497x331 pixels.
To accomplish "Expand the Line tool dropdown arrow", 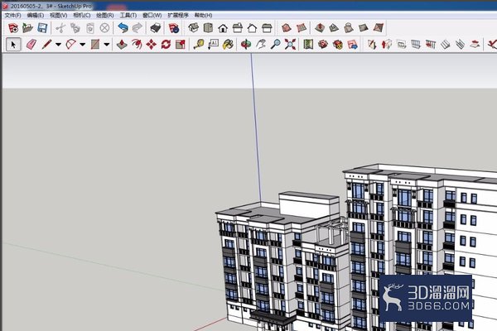I will 58,45.
